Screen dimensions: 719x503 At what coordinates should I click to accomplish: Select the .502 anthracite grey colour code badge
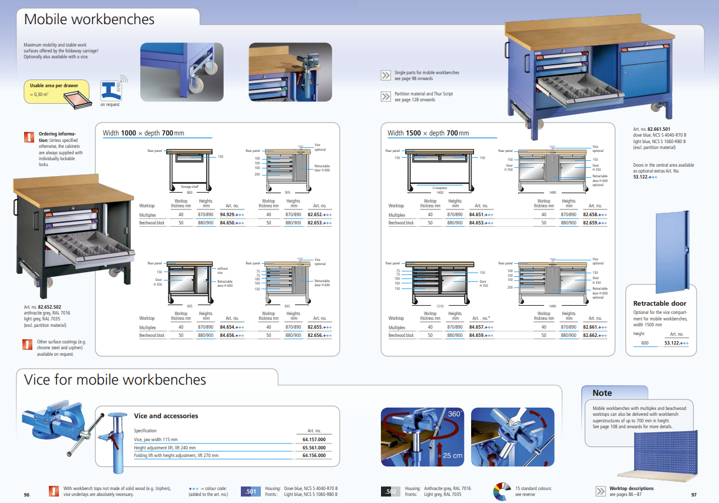pos(390,491)
